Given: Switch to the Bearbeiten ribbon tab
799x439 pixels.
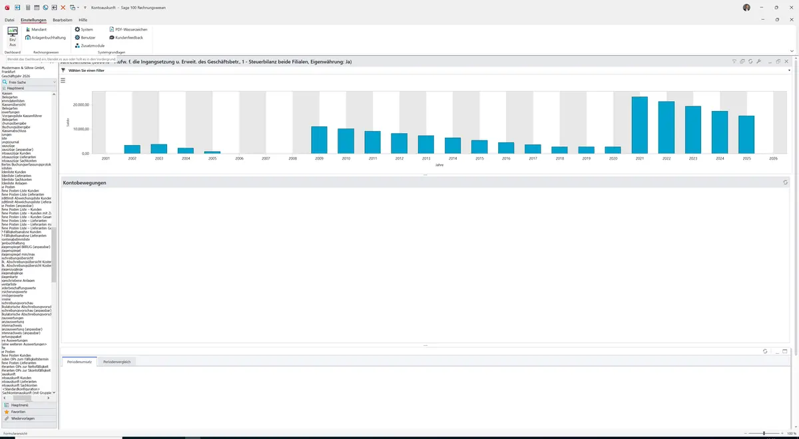Looking at the screenshot, I should click(63, 20).
